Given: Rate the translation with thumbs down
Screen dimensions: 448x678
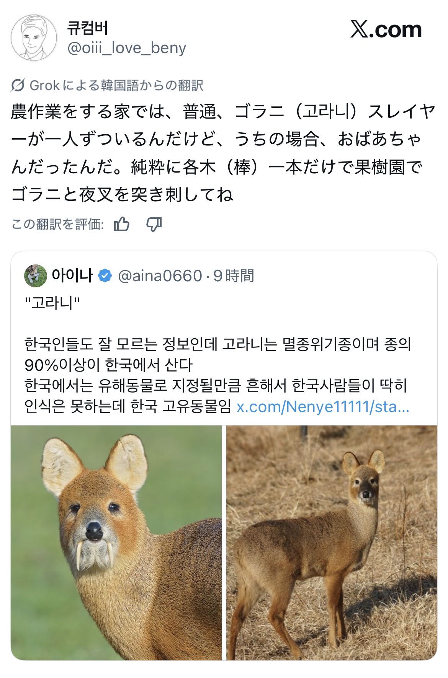Looking at the screenshot, I should 154,224.
